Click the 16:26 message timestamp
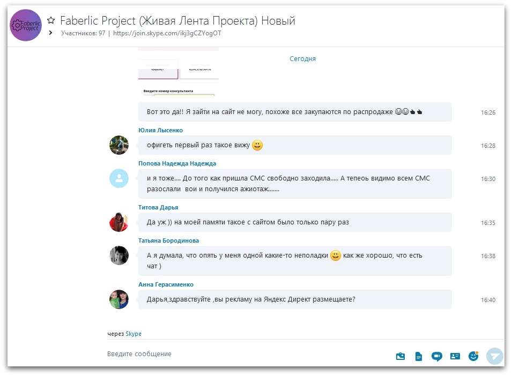This screenshot has height=376, width=512. tap(488, 112)
